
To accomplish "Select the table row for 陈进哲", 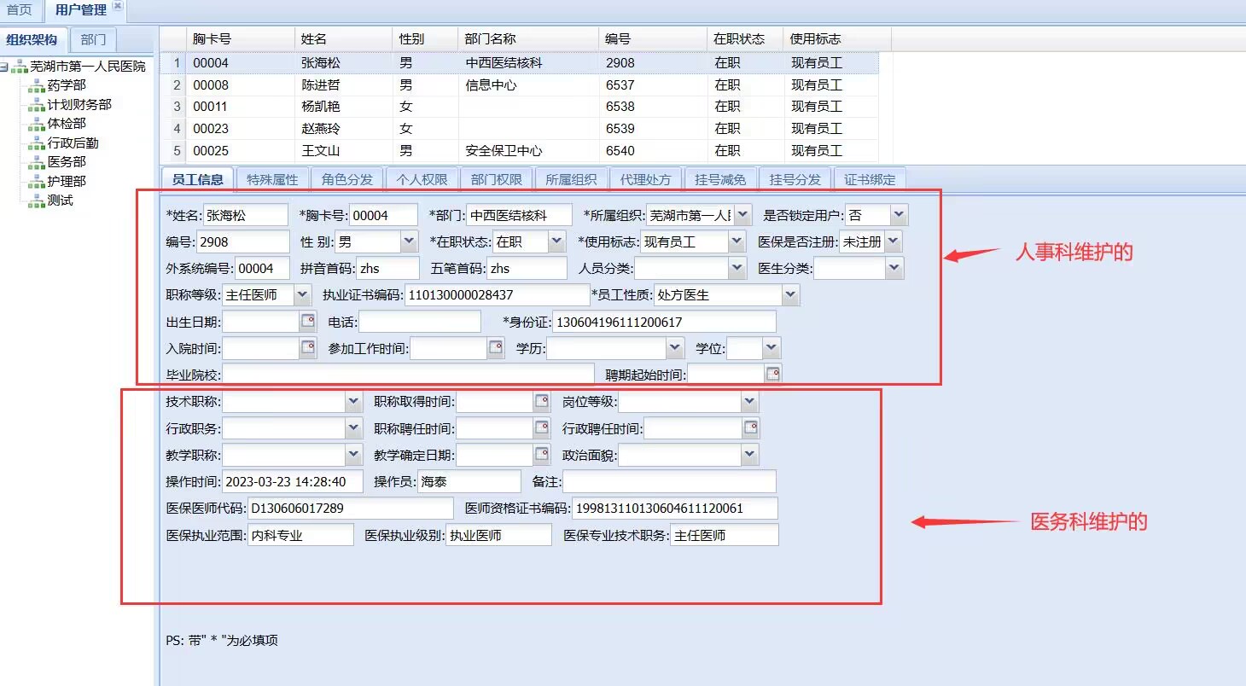I will pos(519,84).
